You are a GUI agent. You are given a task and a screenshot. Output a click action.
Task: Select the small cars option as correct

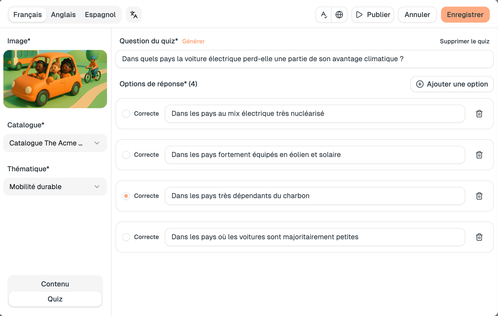tap(126, 237)
